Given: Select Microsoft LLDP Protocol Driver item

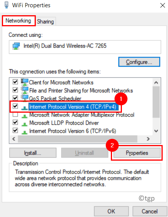Looking at the screenshot, I should tap(64, 123).
